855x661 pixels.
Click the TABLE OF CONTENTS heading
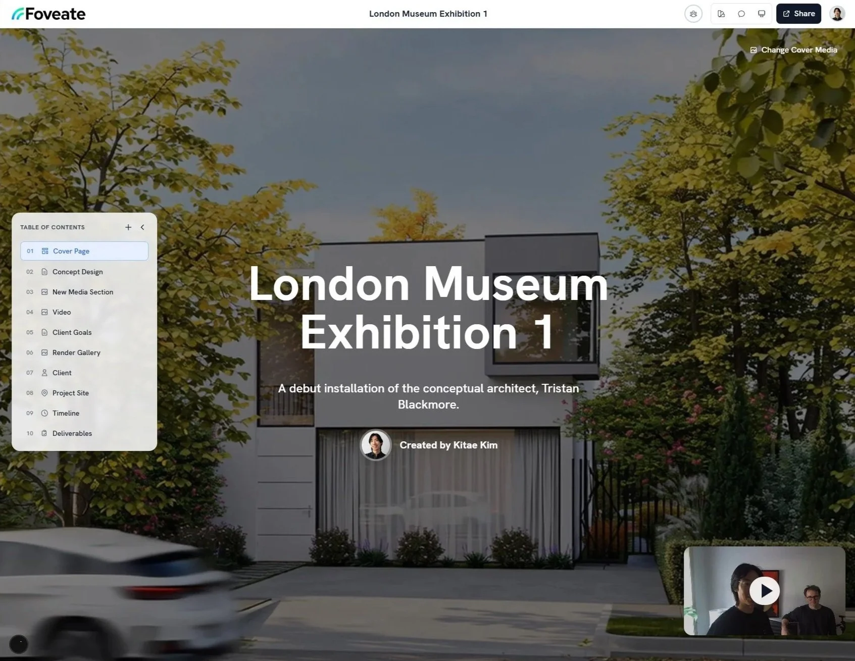pyautogui.click(x=53, y=227)
